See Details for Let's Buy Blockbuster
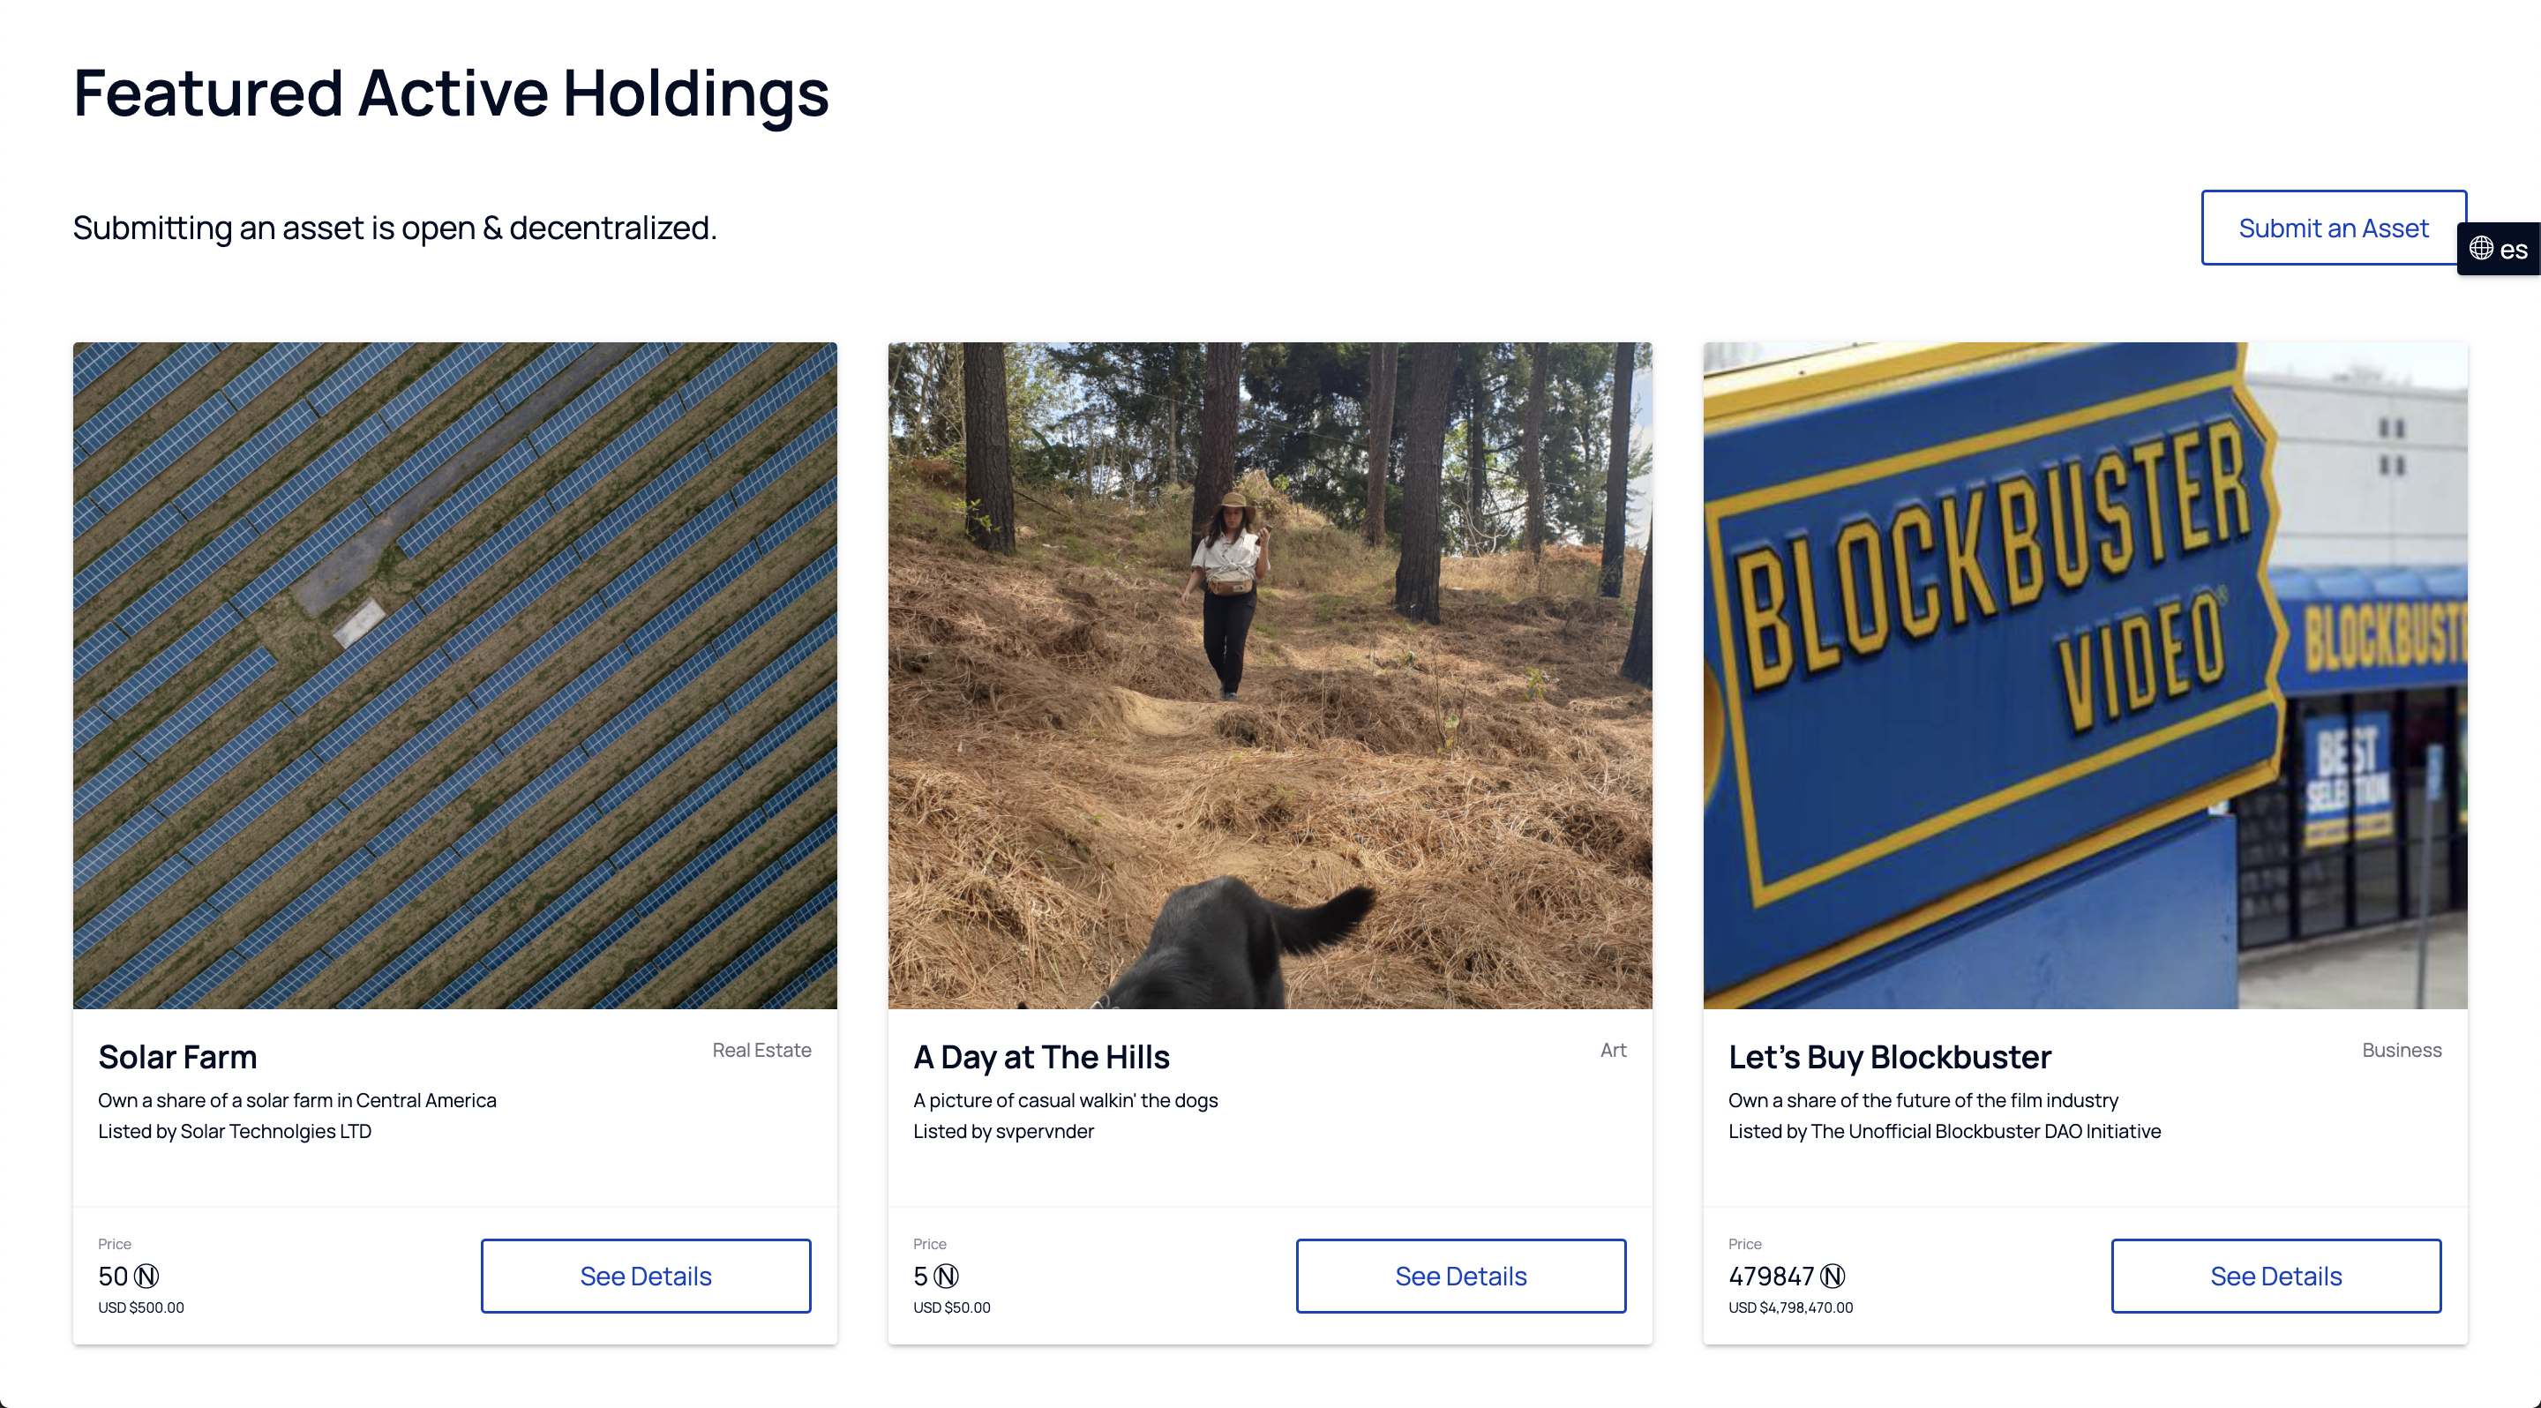This screenshot has height=1408, width=2541. coord(2275,1276)
